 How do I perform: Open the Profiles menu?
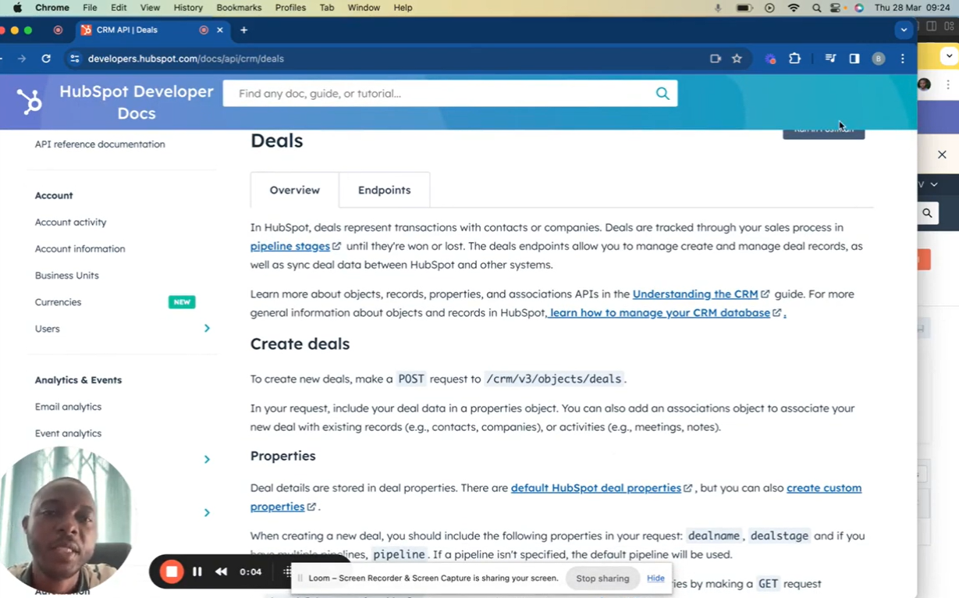coord(290,8)
